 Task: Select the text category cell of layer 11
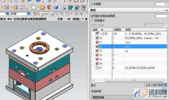tap(145, 42)
